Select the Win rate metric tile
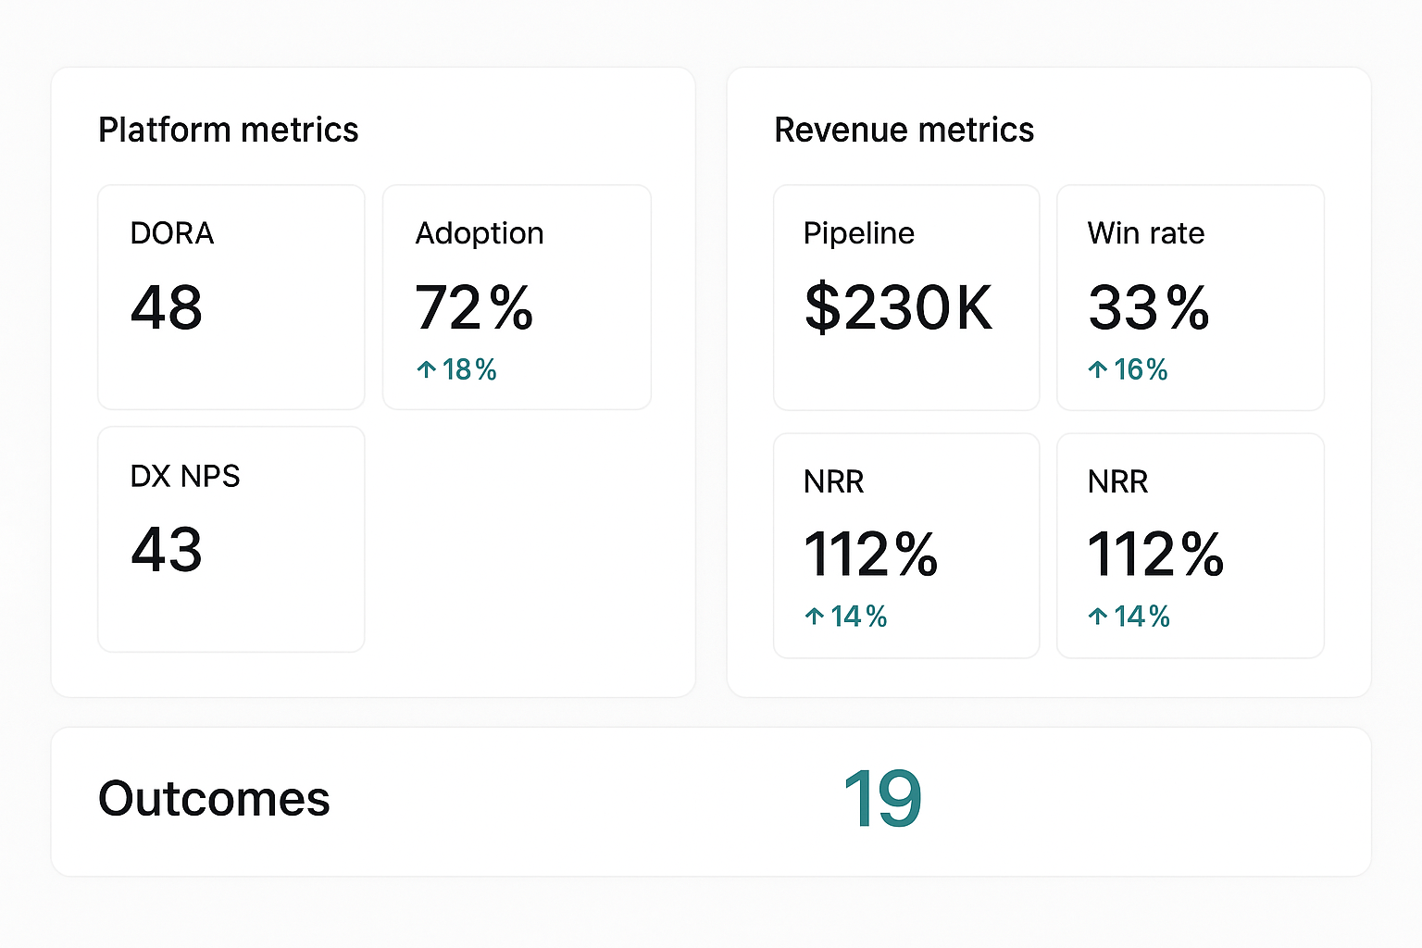 [1189, 296]
